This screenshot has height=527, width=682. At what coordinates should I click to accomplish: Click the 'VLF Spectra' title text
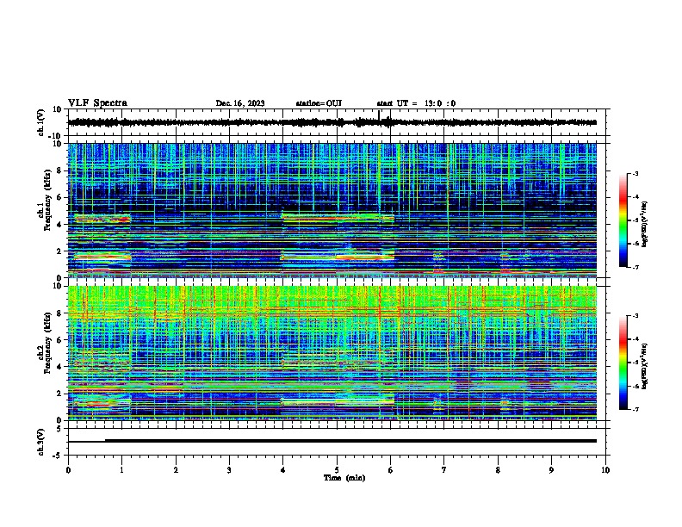point(97,103)
